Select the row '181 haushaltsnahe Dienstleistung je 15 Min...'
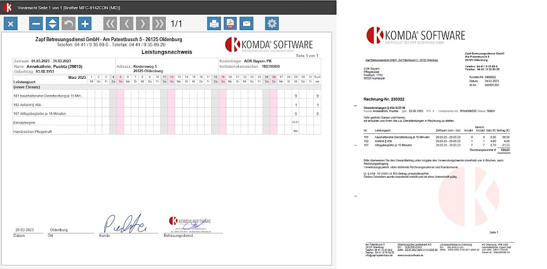 coord(48,96)
